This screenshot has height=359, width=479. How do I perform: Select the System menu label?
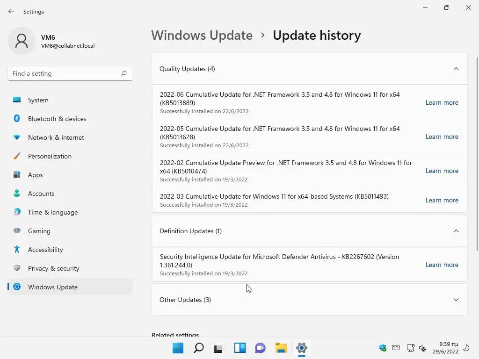coord(38,100)
